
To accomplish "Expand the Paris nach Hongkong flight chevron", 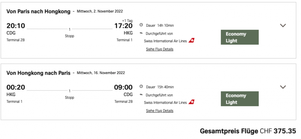I will 283,26.
